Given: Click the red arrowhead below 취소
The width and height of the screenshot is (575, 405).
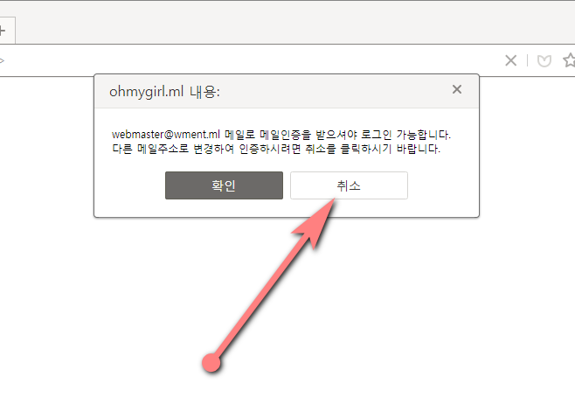Looking at the screenshot, I should (x=317, y=222).
